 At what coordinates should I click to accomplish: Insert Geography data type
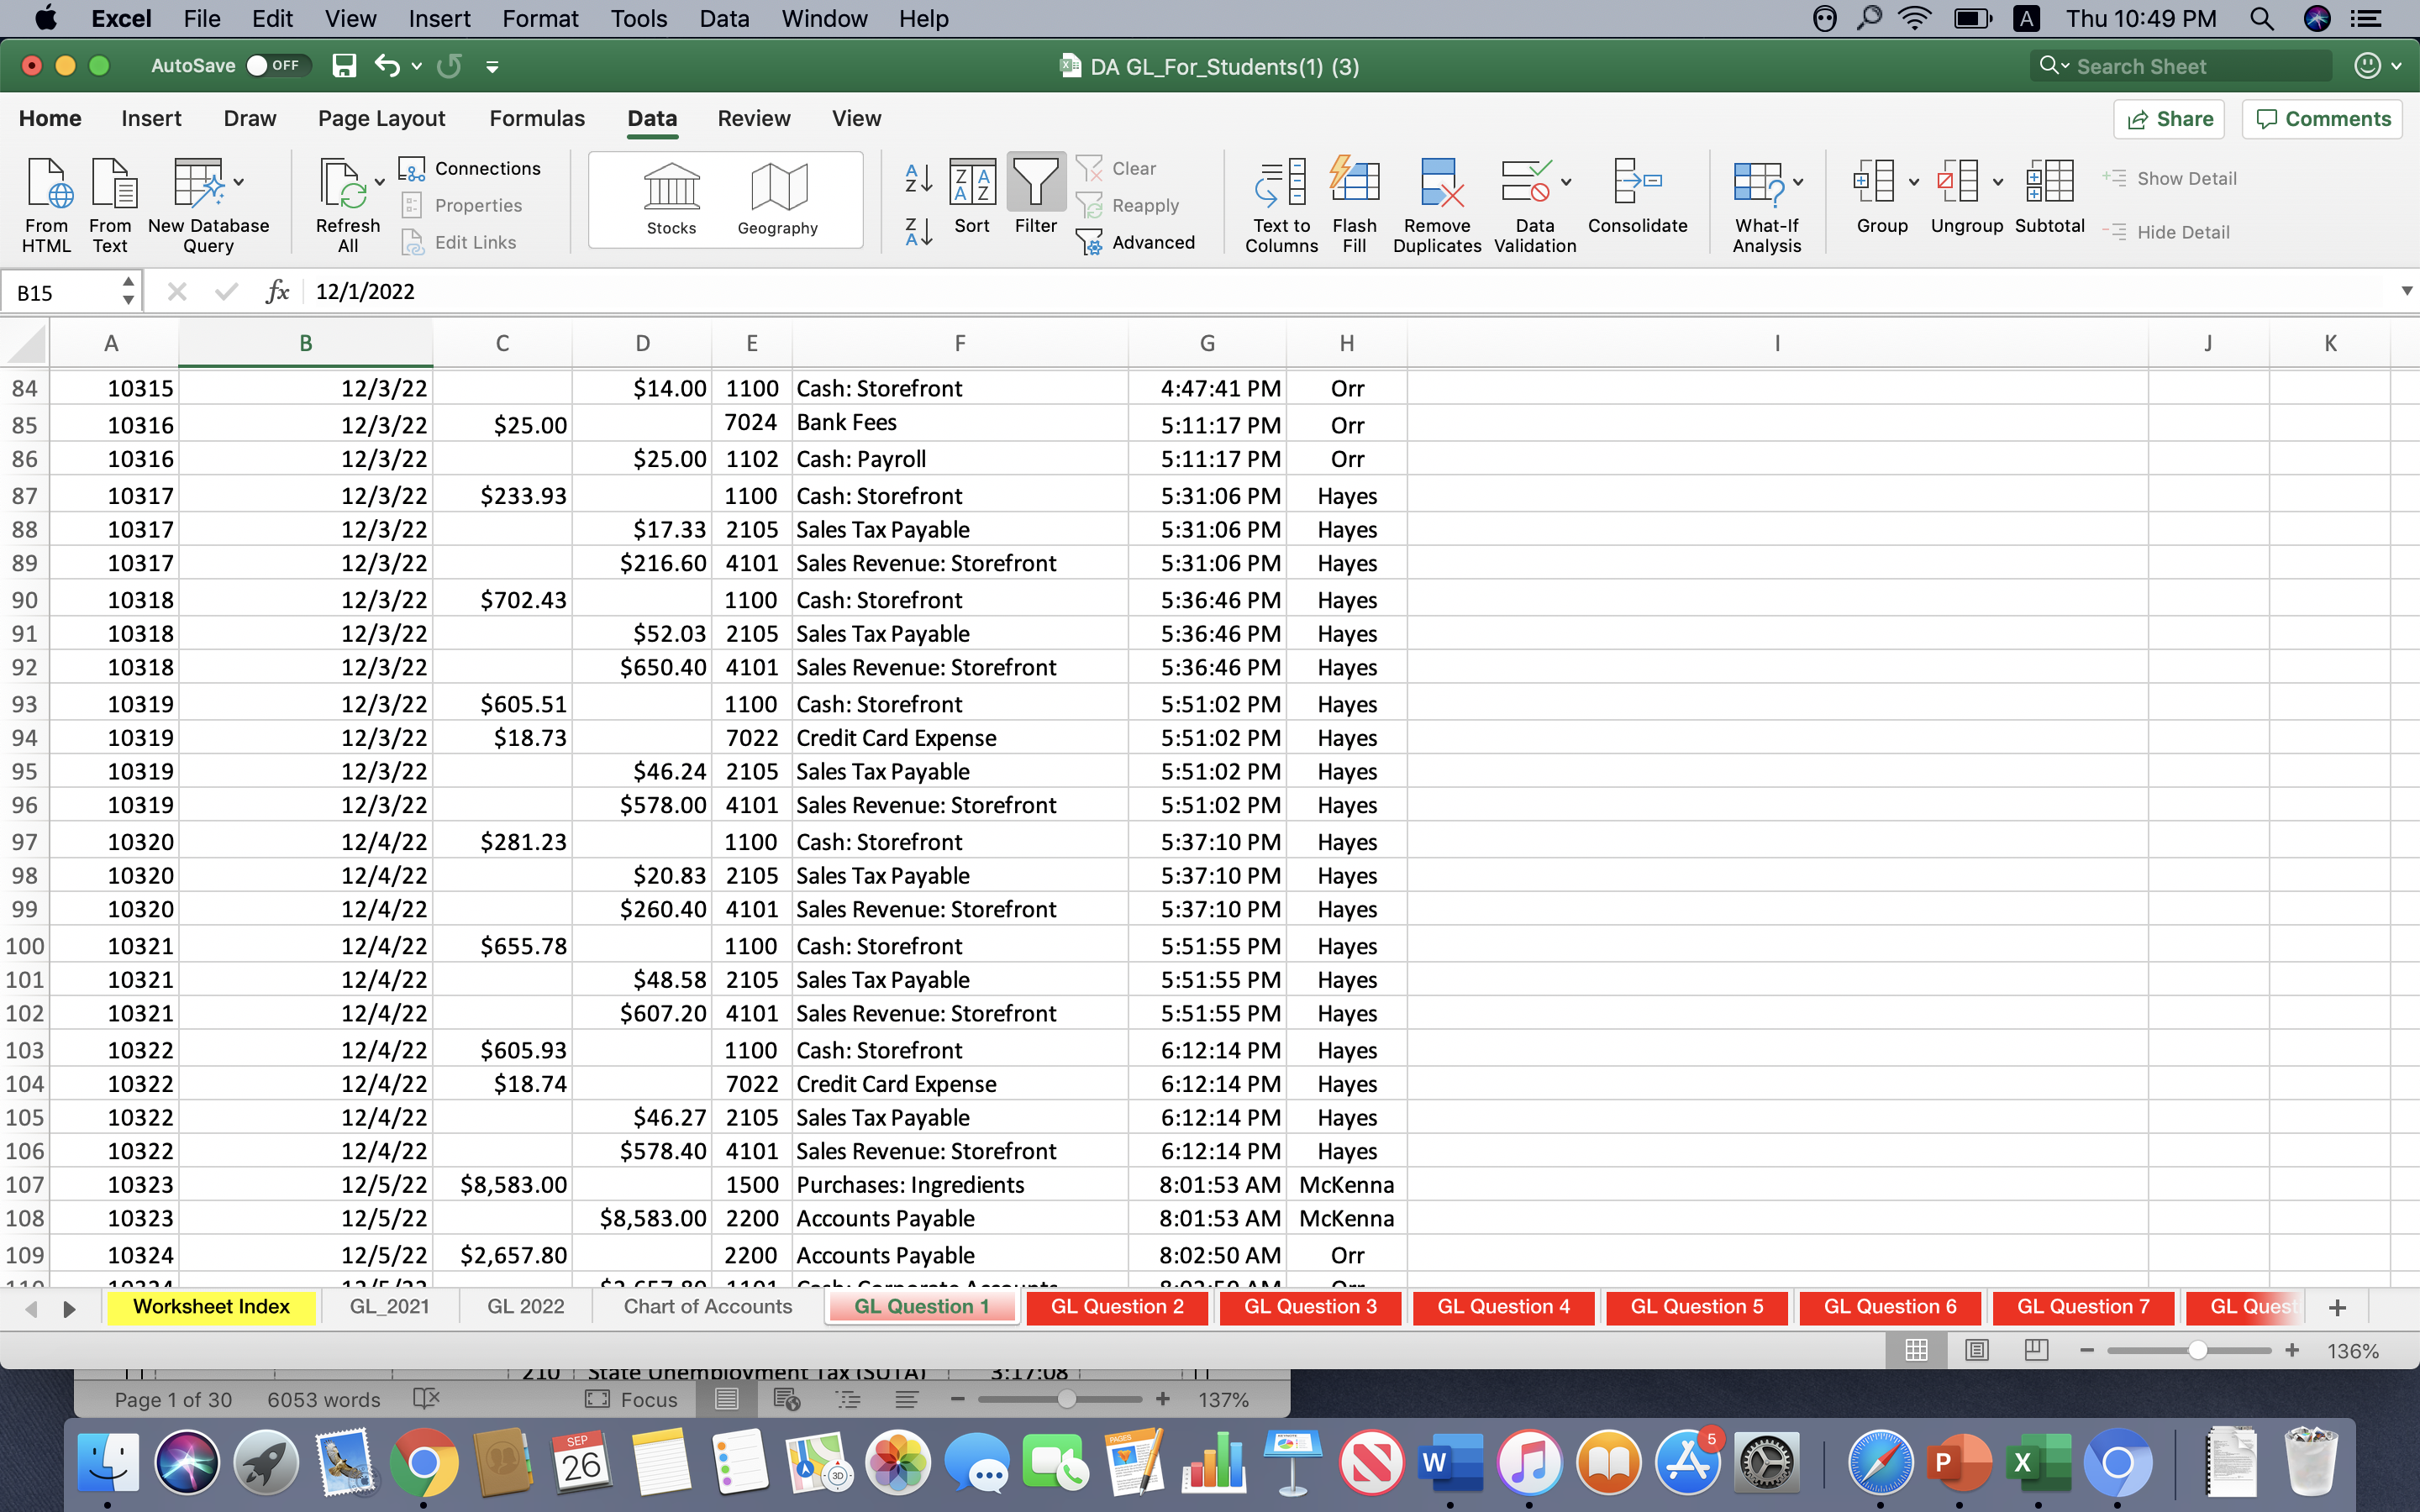(778, 197)
